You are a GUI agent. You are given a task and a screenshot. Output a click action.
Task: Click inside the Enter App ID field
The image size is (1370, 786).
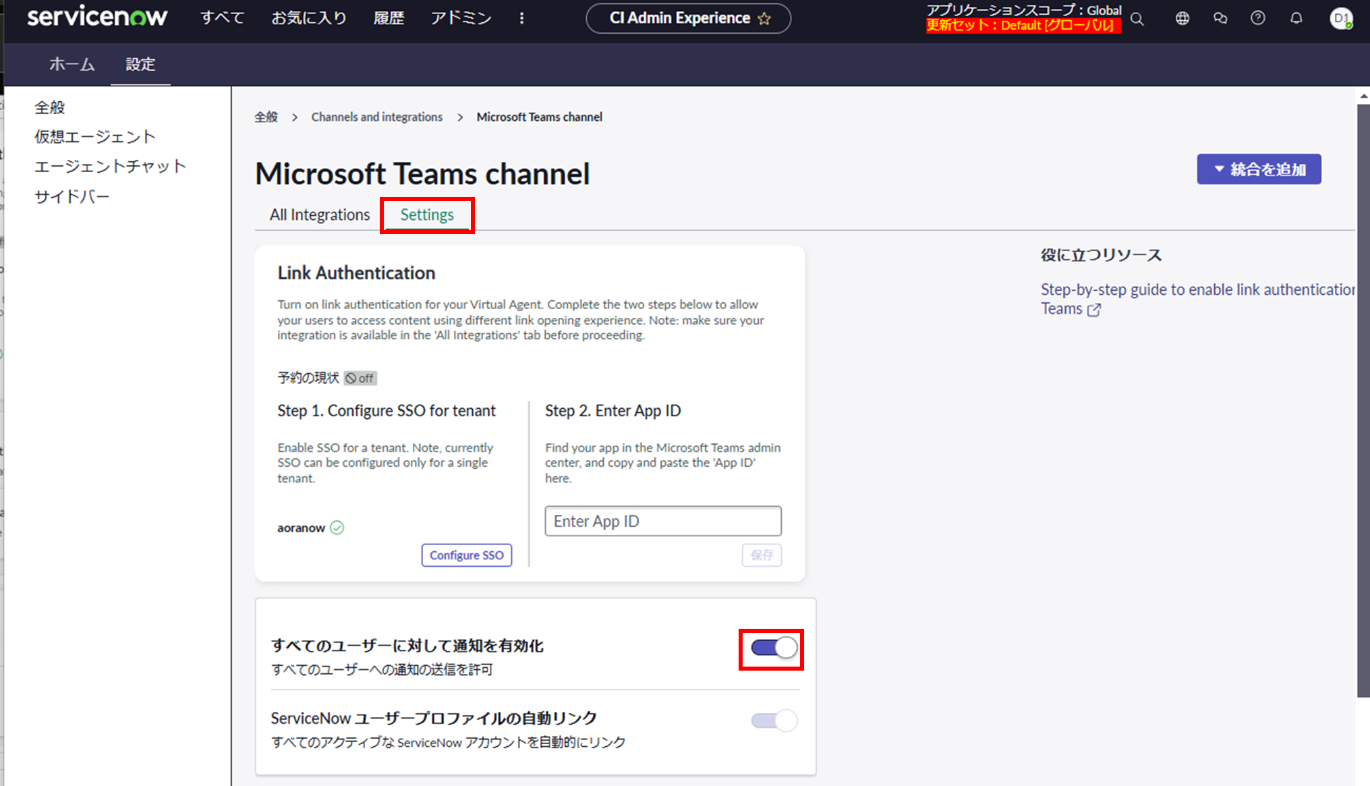pyautogui.click(x=662, y=521)
